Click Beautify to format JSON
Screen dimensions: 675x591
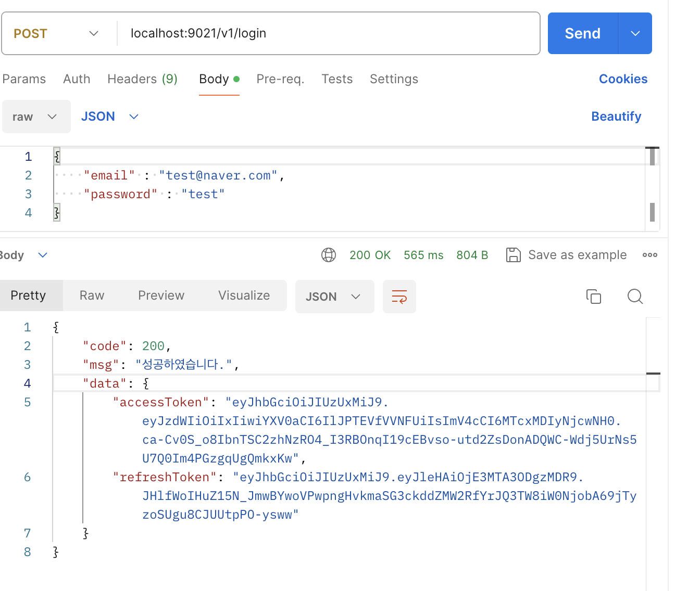coord(616,117)
